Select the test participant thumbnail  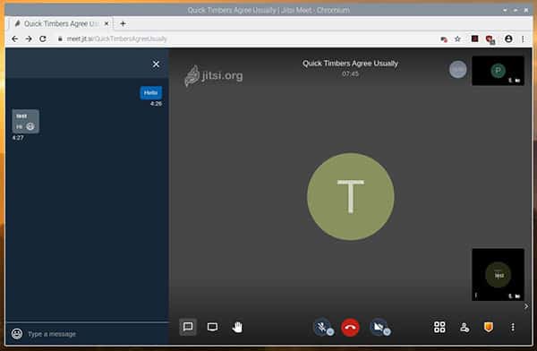tap(498, 275)
